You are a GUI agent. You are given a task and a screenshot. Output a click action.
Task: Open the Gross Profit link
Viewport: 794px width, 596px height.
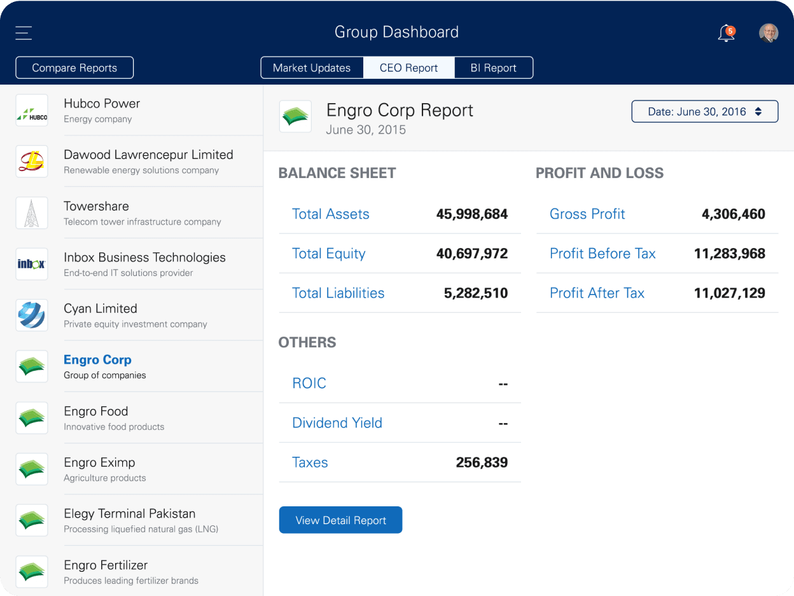pos(587,214)
